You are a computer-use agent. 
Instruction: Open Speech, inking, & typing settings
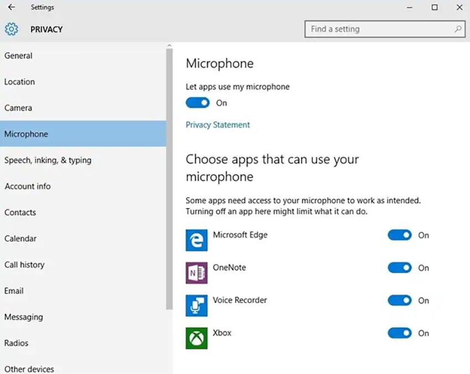(x=83, y=160)
